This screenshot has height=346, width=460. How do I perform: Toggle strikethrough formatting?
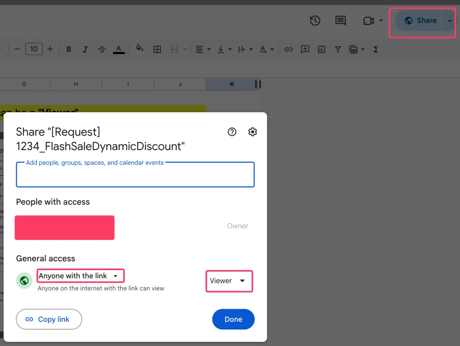(x=102, y=49)
